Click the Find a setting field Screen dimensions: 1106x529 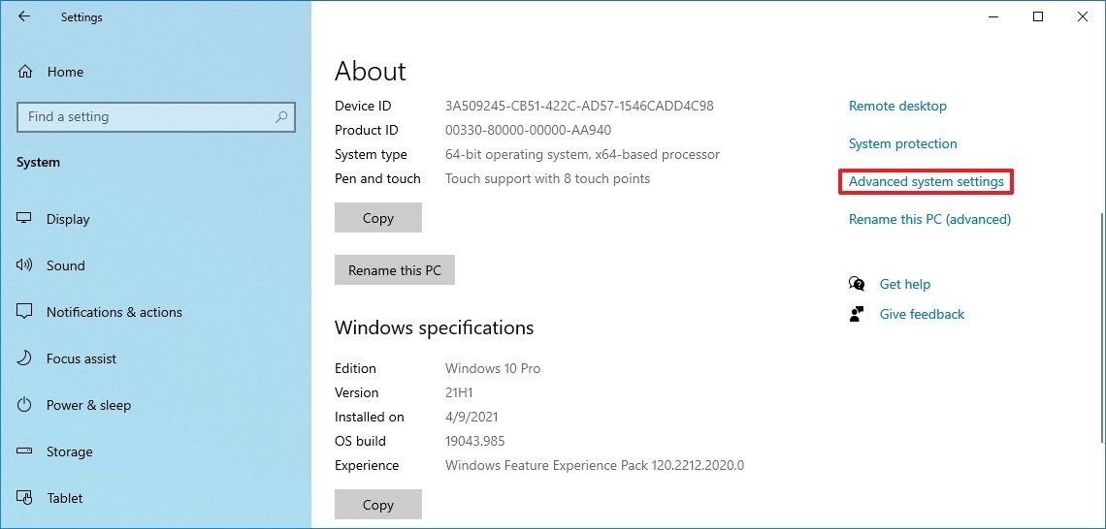pos(156,117)
